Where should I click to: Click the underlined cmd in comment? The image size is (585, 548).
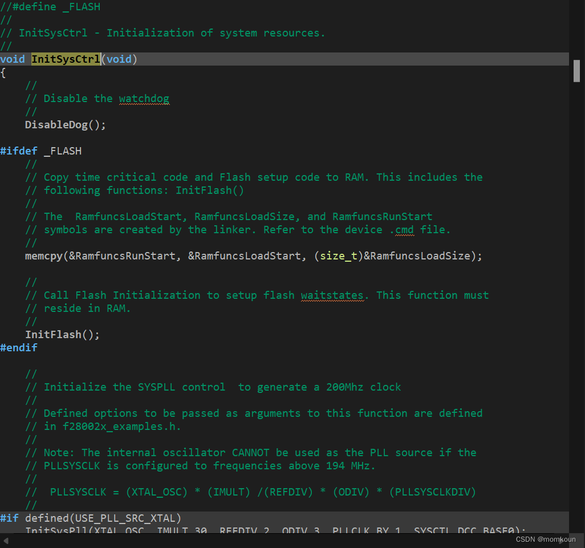click(x=404, y=229)
